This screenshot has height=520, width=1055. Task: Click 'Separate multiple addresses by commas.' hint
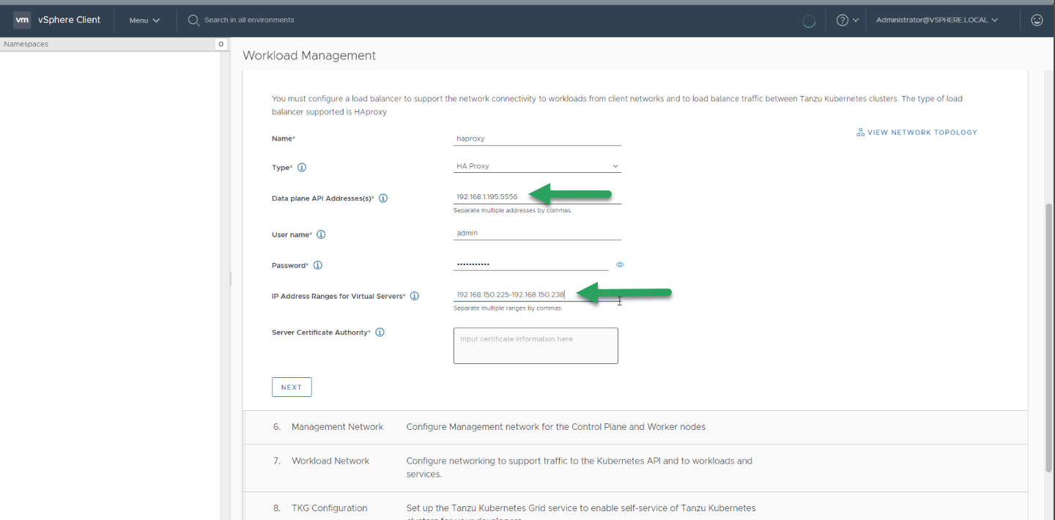pyautogui.click(x=513, y=211)
